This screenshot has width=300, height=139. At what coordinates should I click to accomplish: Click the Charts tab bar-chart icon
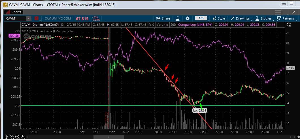coord(8,12)
